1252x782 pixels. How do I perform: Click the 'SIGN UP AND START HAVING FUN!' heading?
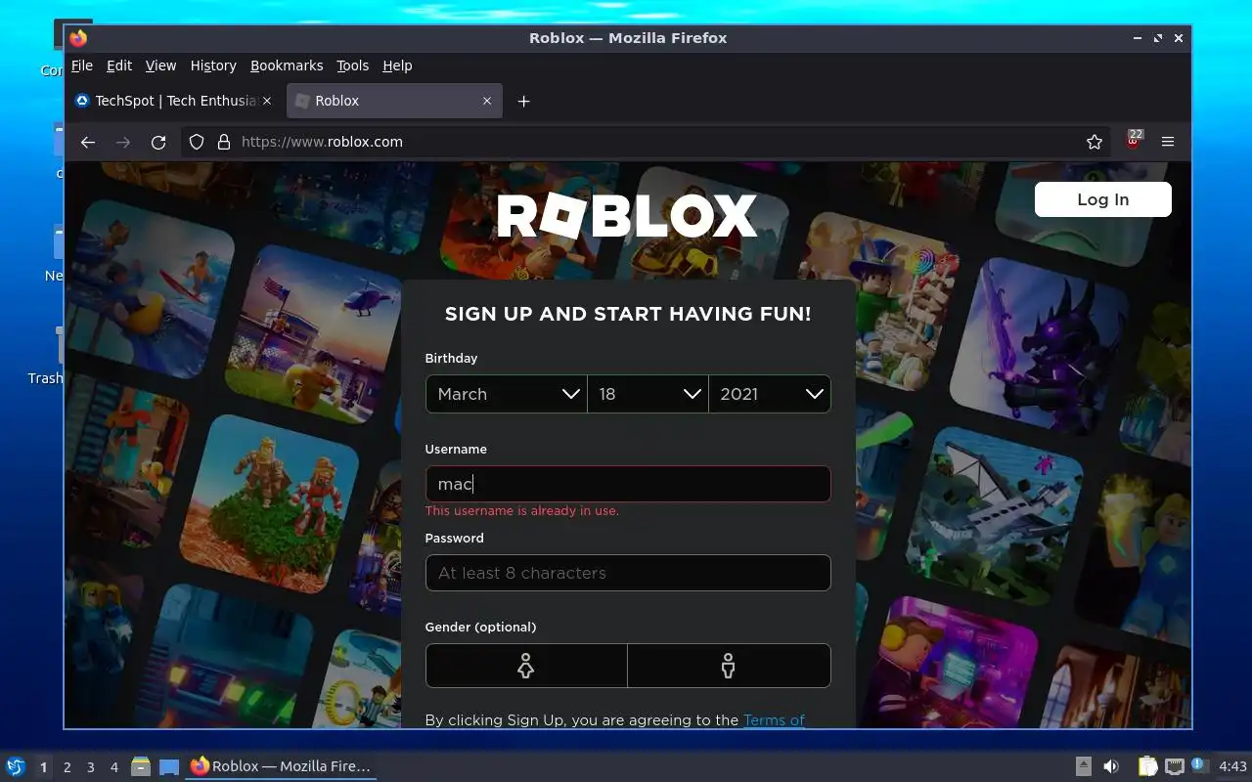(628, 314)
